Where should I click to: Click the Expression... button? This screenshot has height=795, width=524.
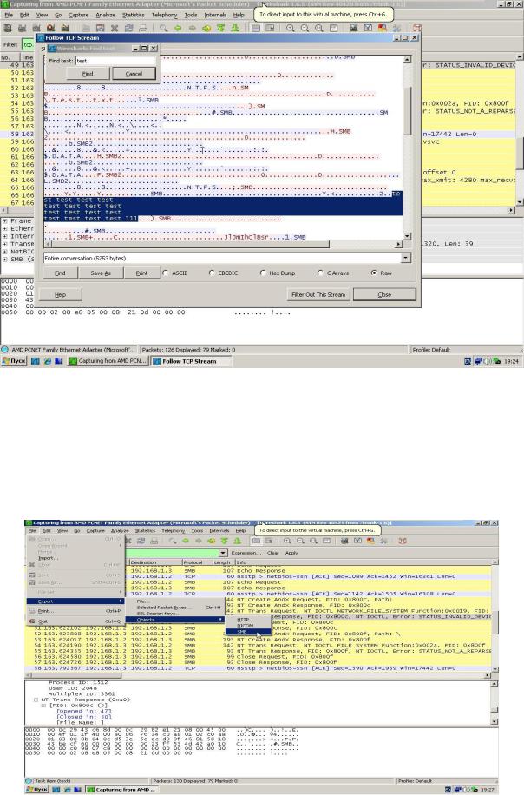(x=246, y=553)
